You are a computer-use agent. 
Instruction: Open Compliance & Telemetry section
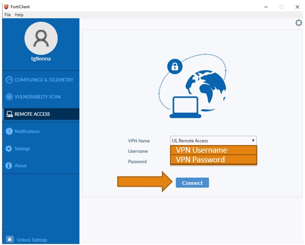pyautogui.click(x=41, y=80)
